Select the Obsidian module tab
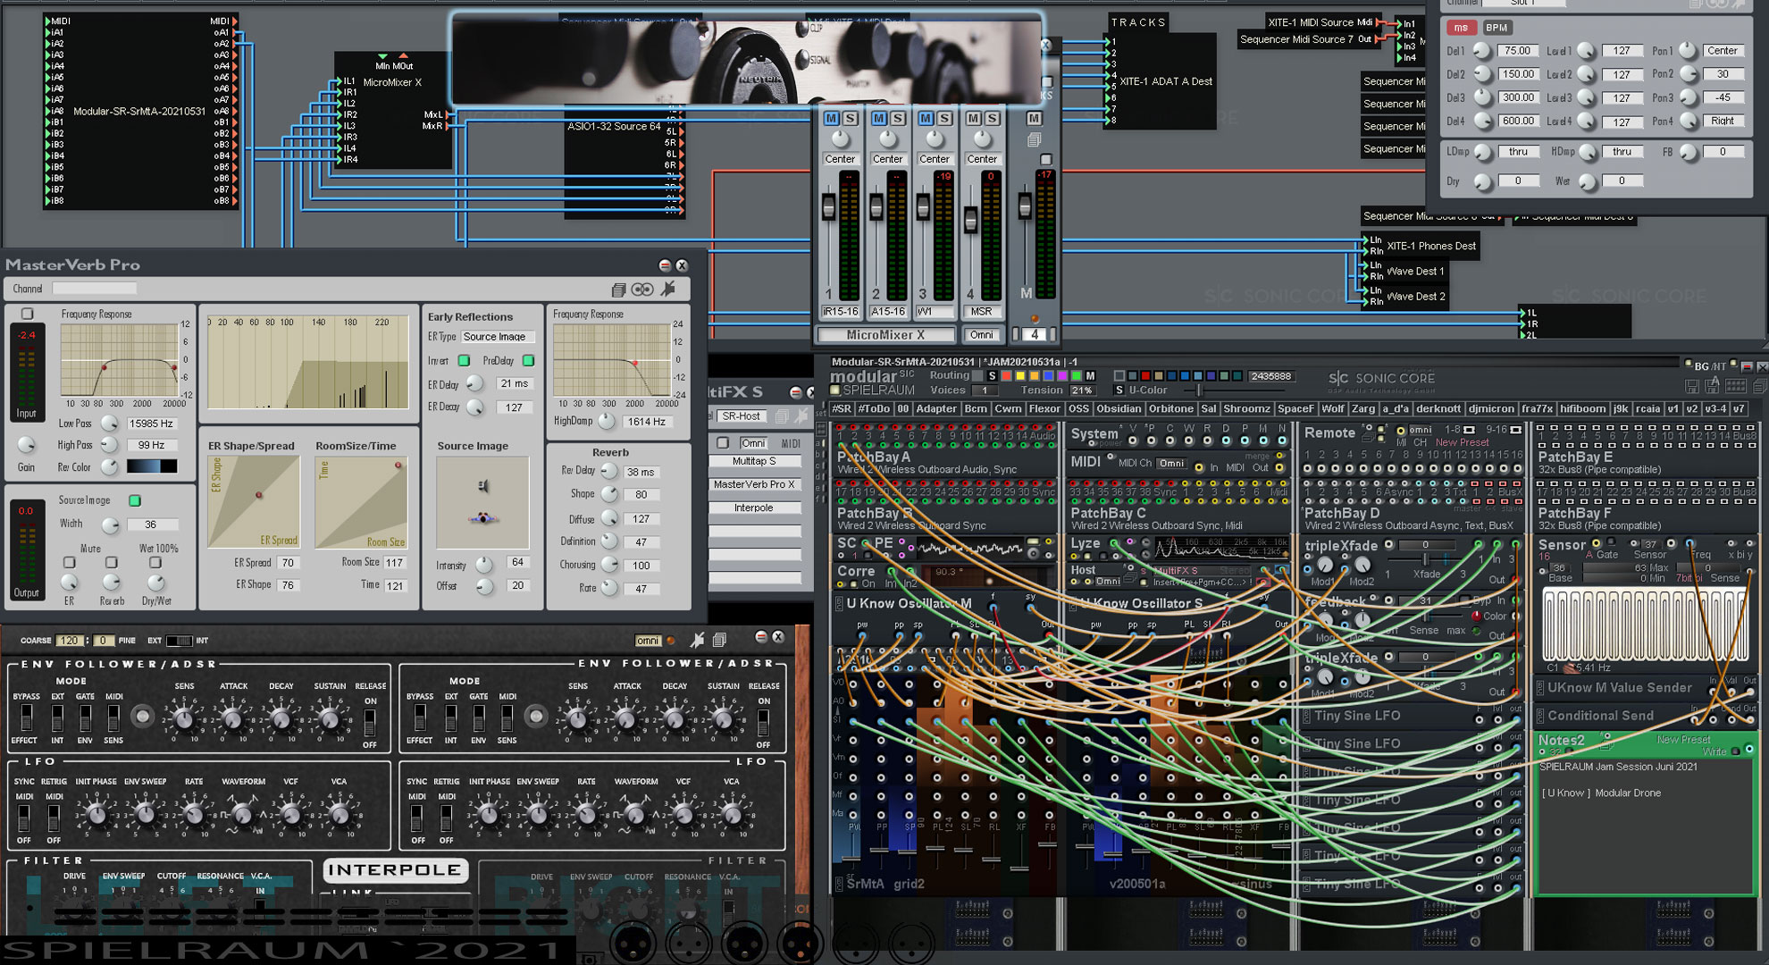Image resolution: width=1769 pixels, height=965 pixels. point(1118,409)
